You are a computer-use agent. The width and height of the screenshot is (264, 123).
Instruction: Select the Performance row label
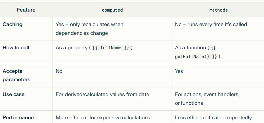pyautogui.click(x=18, y=117)
